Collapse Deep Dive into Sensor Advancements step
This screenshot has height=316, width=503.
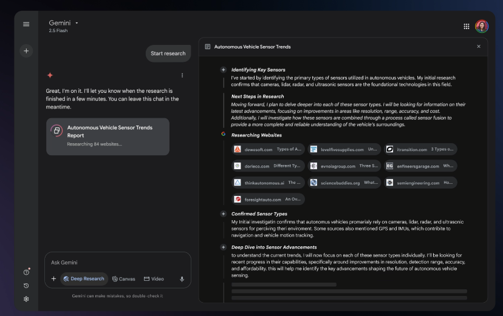[x=224, y=247]
